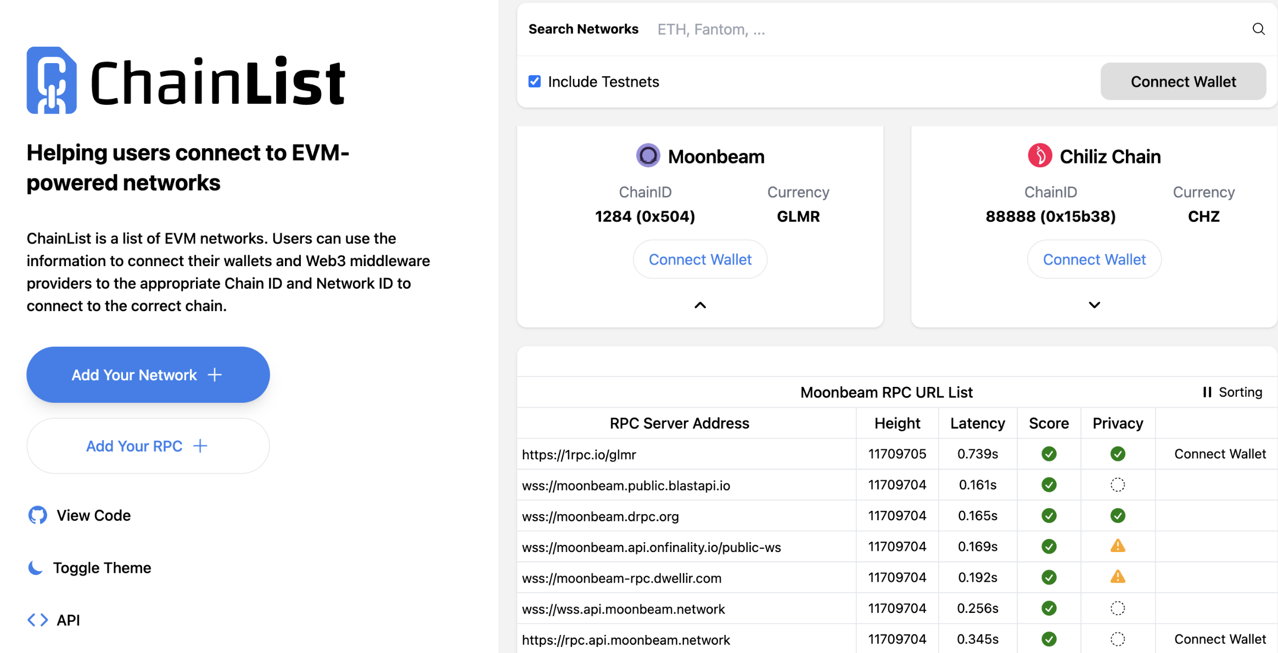Click score checkmark for 1rpc.io/glmr row
The image size is (1278, 653).
(1049, 454)
